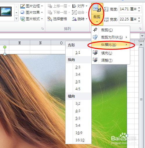This screenshot has height=148, width=145.
Task: Open the 图片效果 picture effects menu
Action: [x=31, y=12]
